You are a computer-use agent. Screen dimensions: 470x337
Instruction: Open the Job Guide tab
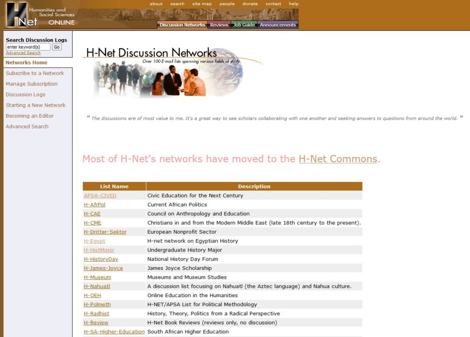(x=244, y=25)
